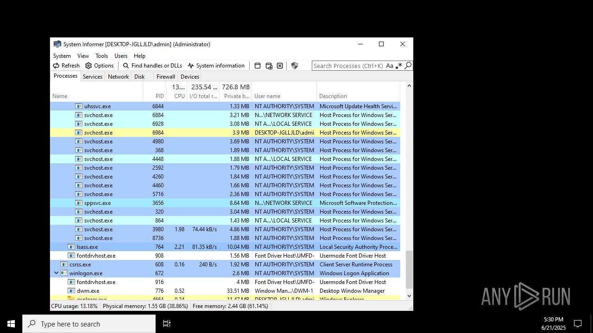Viewport: 593px width, 333px height.
Task: Open the Help menu
Action: 139,56
